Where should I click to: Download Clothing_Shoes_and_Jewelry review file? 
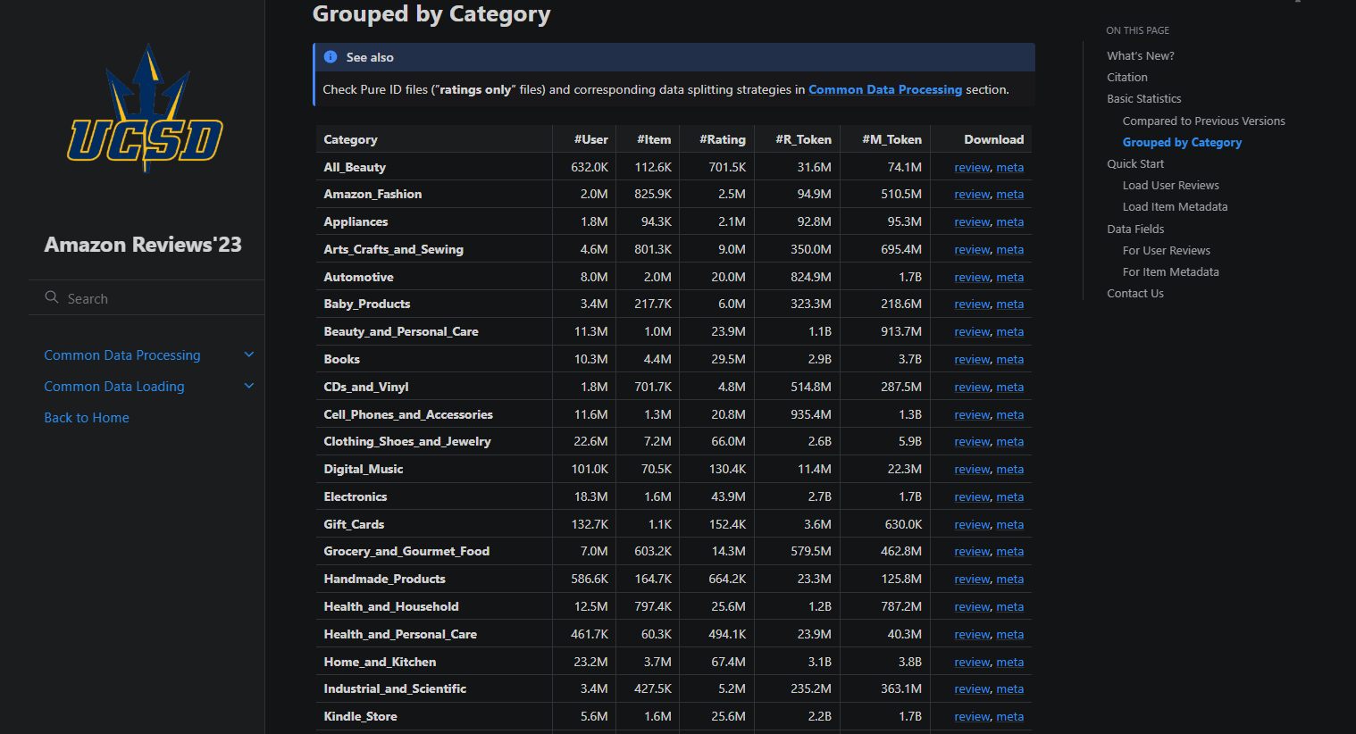click(x=972, y=441)
